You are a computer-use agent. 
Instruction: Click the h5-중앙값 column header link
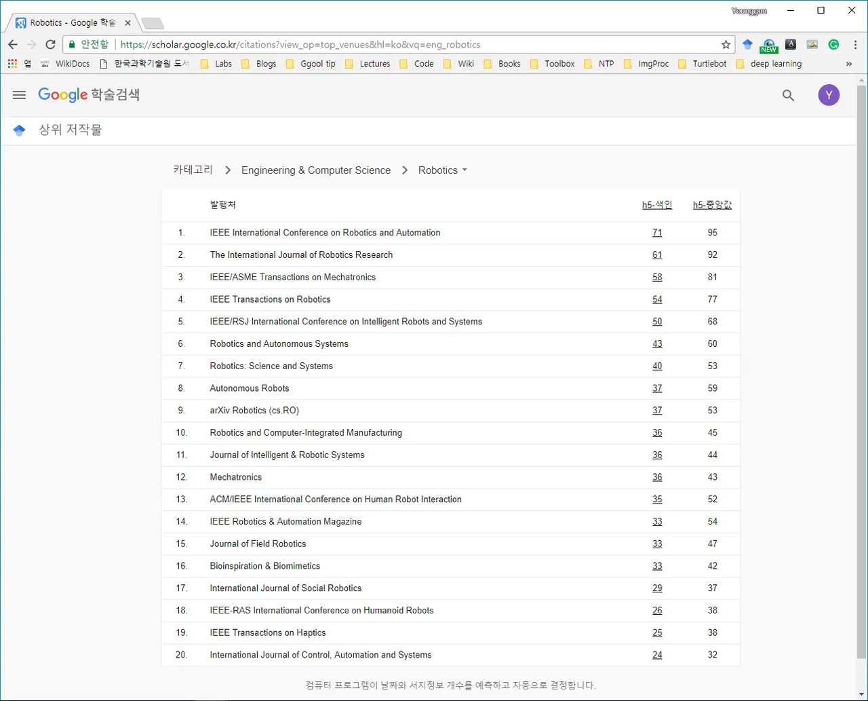[x=712, y=205]
